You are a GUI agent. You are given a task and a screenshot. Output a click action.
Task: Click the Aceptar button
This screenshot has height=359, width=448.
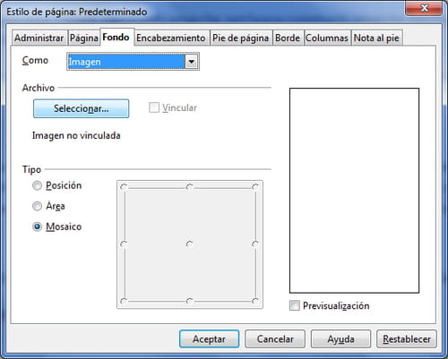pos(209,339)
